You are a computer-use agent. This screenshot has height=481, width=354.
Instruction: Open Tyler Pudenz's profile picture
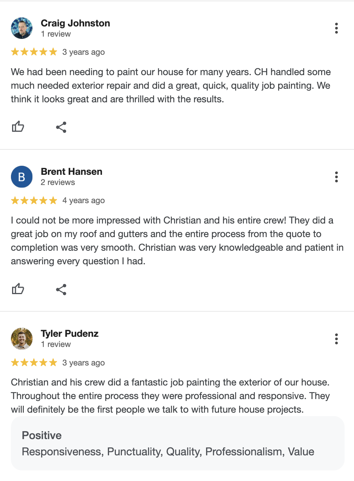[x=22, y=339]
